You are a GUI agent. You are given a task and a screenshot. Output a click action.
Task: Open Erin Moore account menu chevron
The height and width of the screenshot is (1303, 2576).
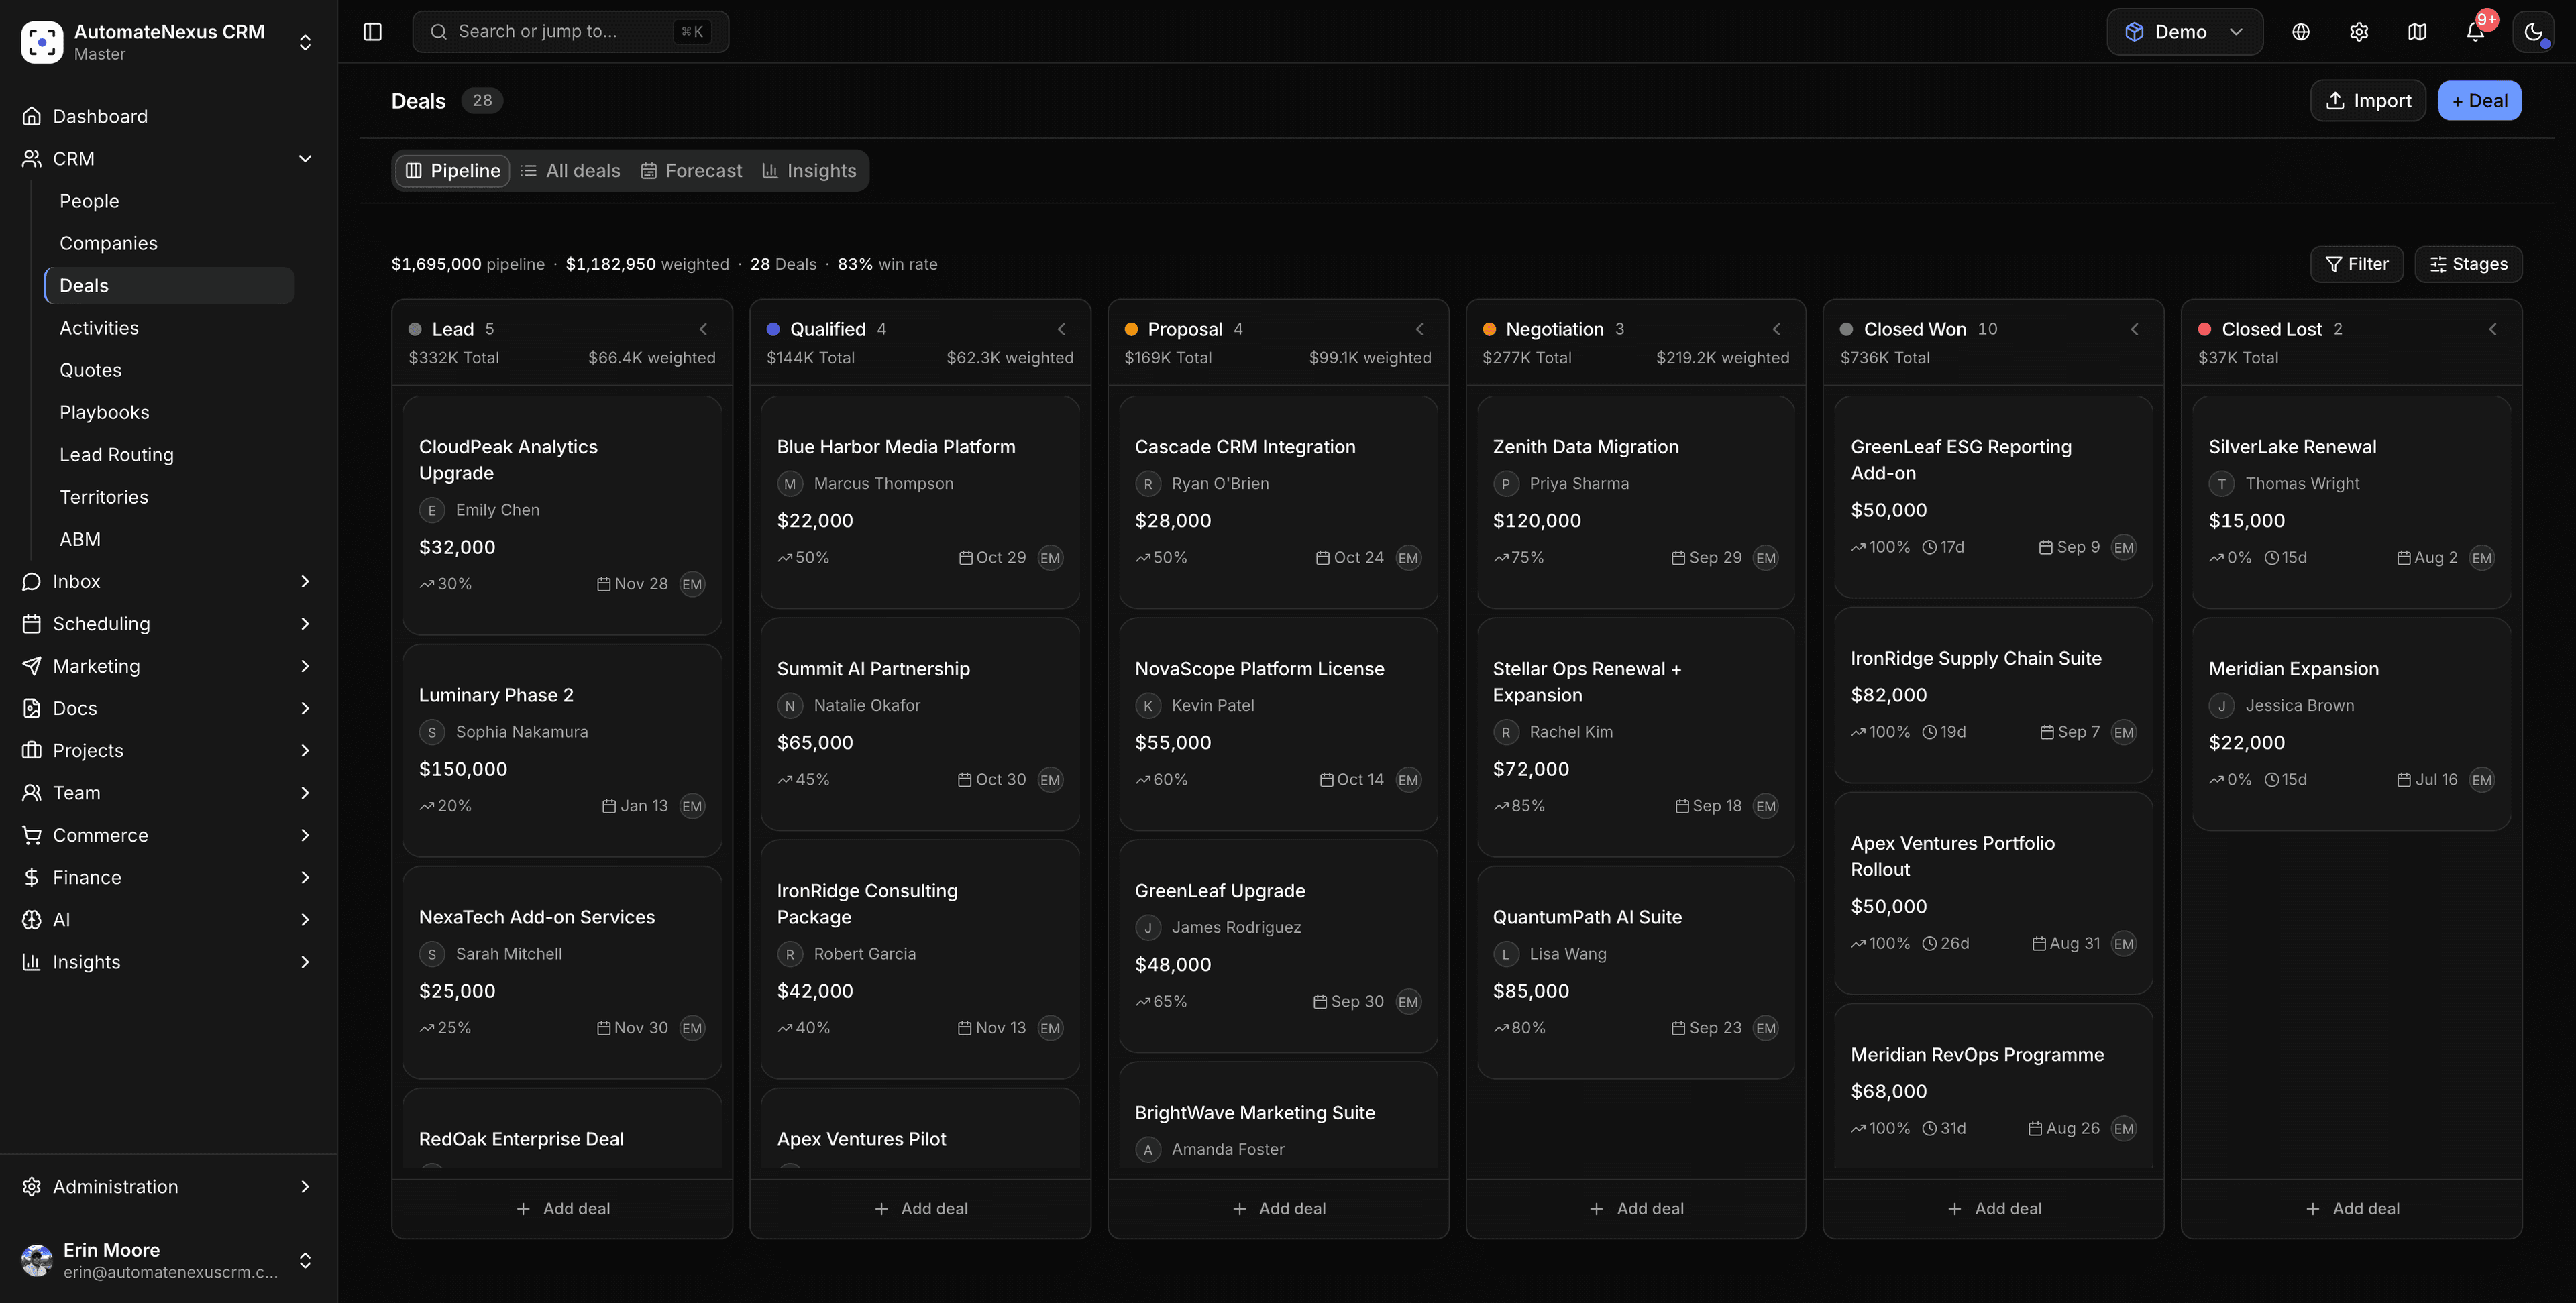pyautogui.click(x=305, y=1260)
